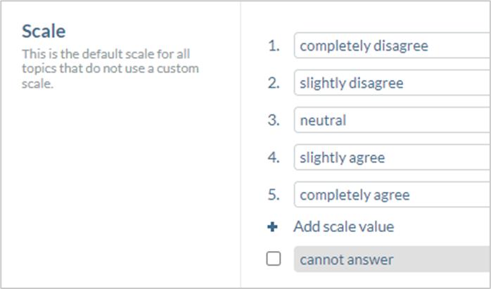Select the number 3 label beside neutral
The image size is (491, 289).
coord(274,120)
